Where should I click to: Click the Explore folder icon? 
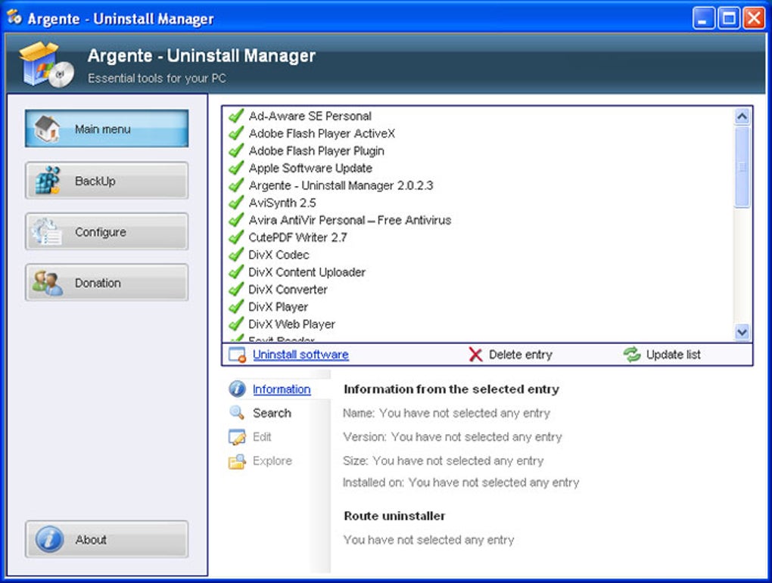click(x=237, y=461)
